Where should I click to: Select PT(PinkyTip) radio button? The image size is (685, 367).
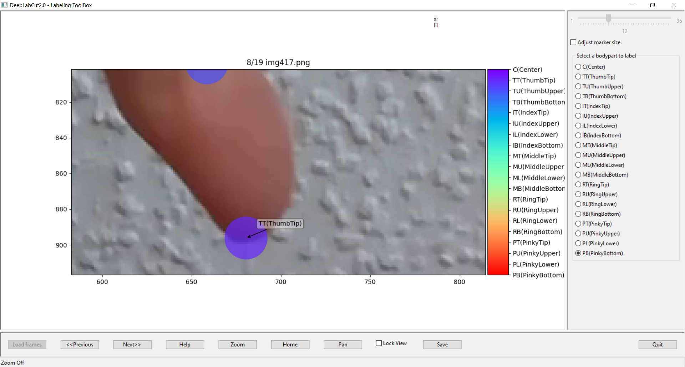click(578, 224)
